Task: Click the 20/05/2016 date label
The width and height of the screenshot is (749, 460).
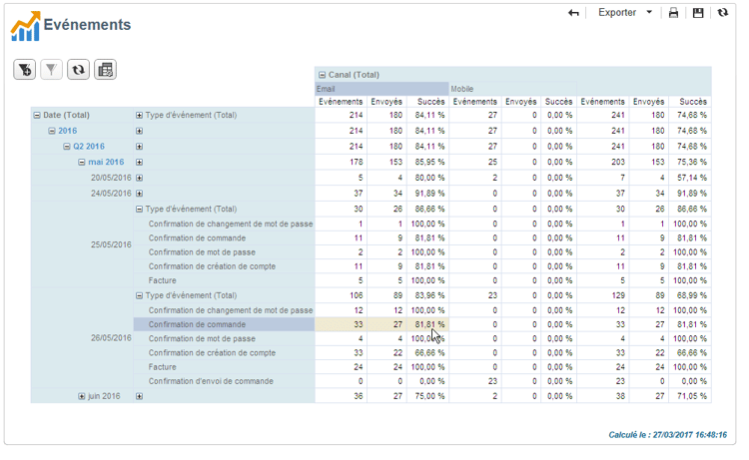Action: point(111,178)
